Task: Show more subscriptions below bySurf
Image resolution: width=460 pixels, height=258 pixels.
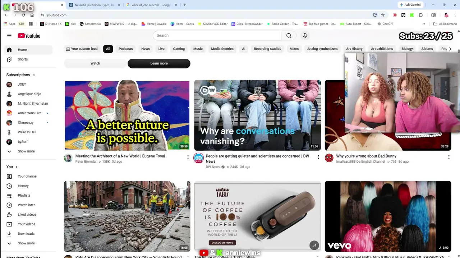Action: (29, 151)
